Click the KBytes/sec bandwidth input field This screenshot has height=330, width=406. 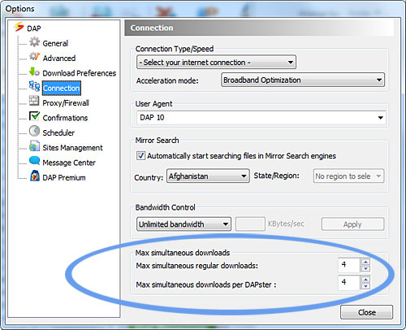point(250,224)
